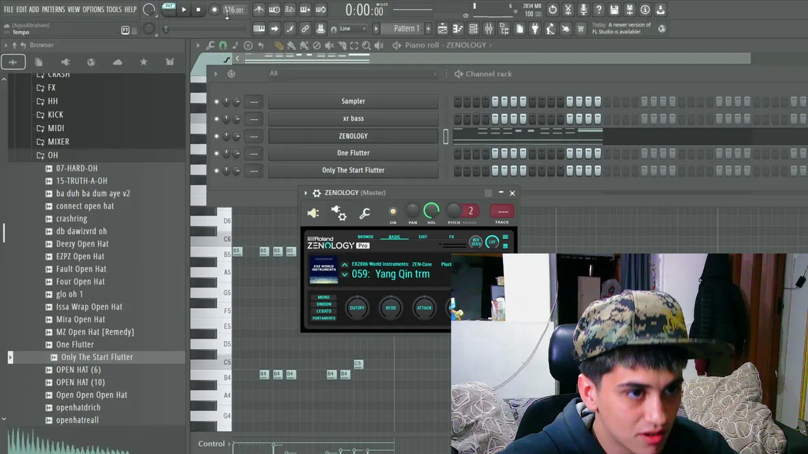Open the OPTIONS menu
This screenshot has height=454, width=808.
coord(93,9)
